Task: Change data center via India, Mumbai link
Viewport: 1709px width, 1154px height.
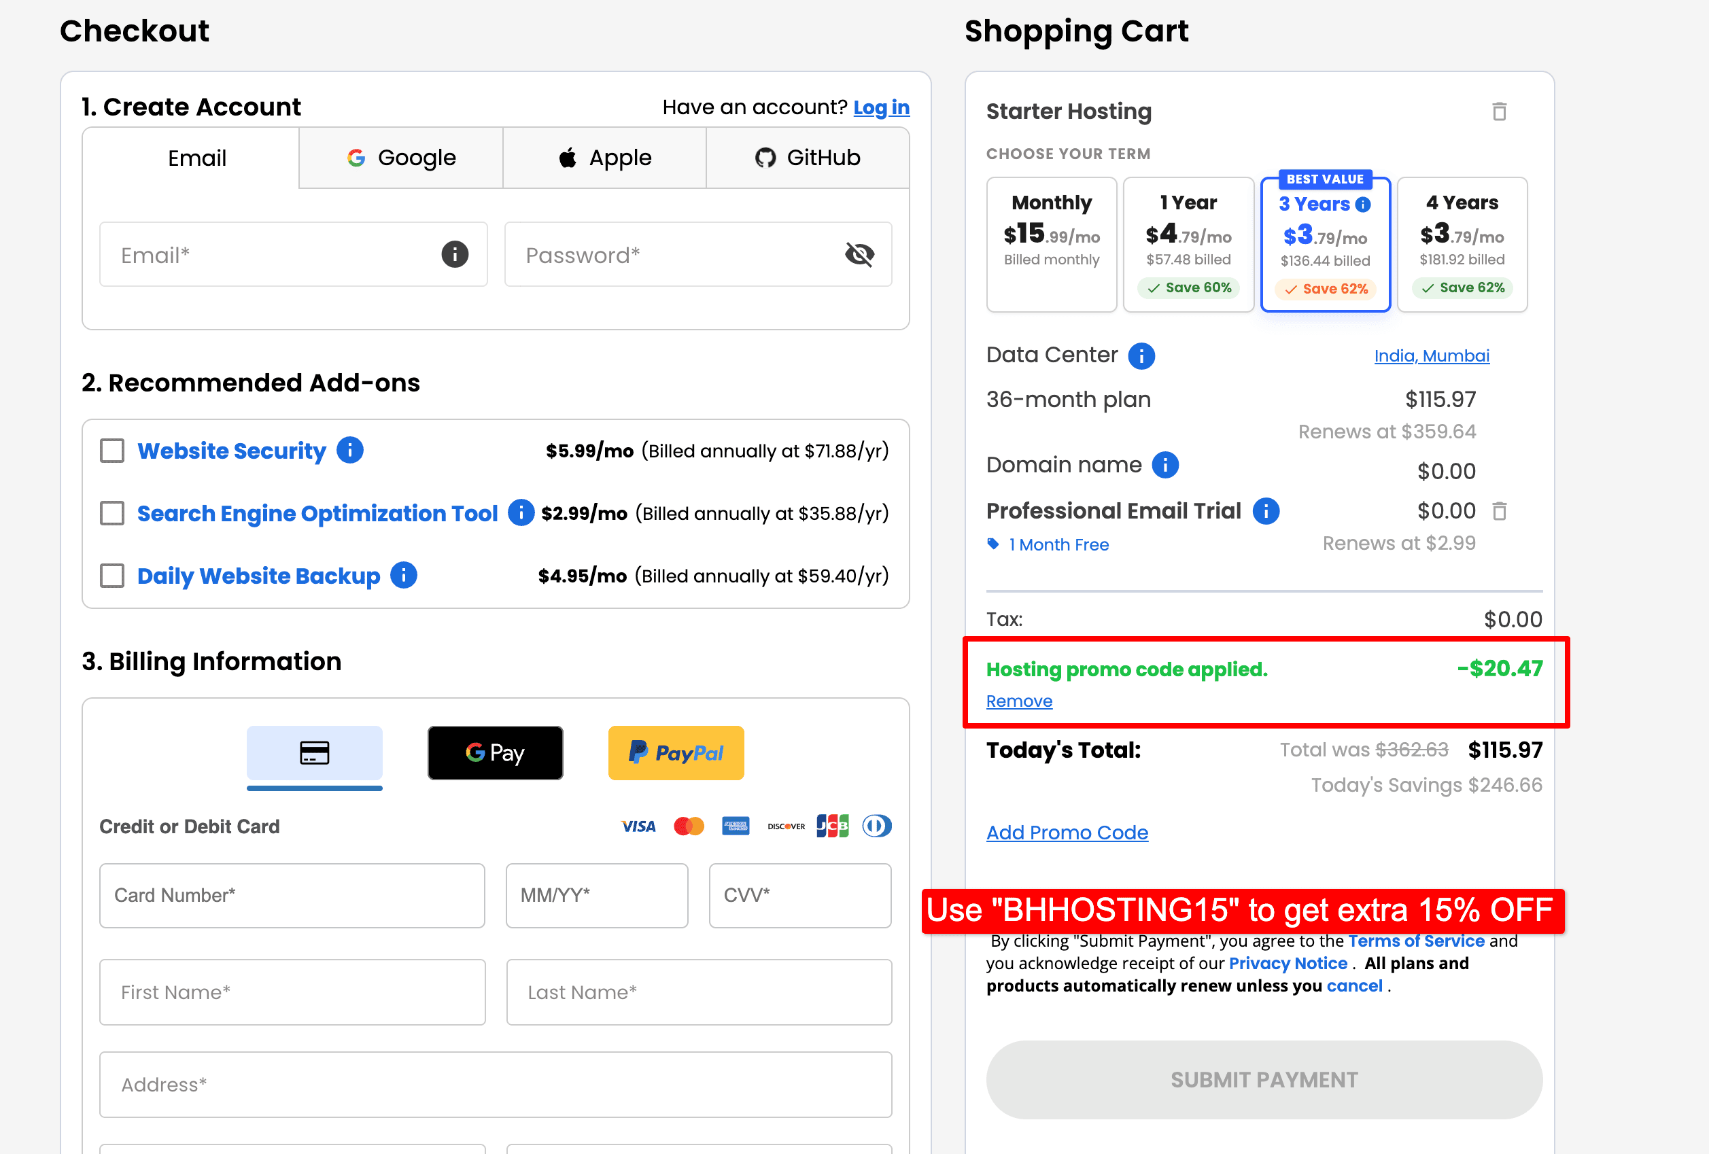Action: click(x=1431, y=355)
